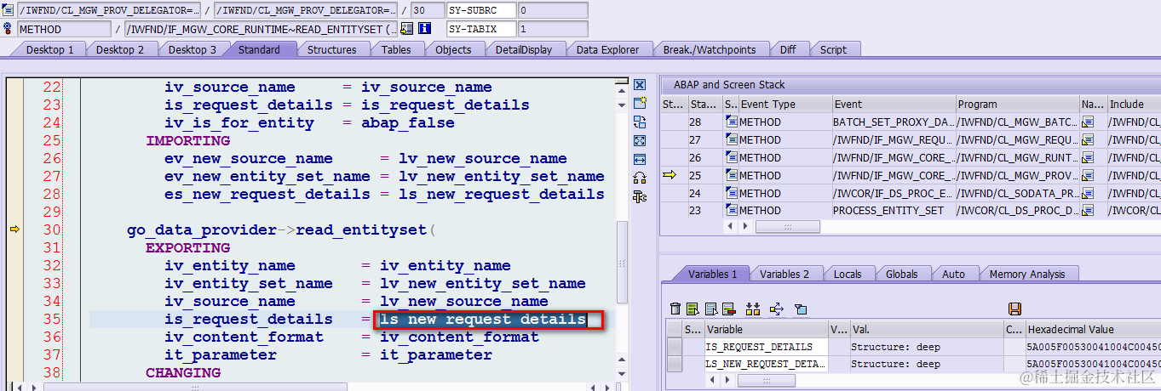The image size is (1161, 391).
Task: Open the Diff tab
Action: pyautogui.click(x=788, y=49)
